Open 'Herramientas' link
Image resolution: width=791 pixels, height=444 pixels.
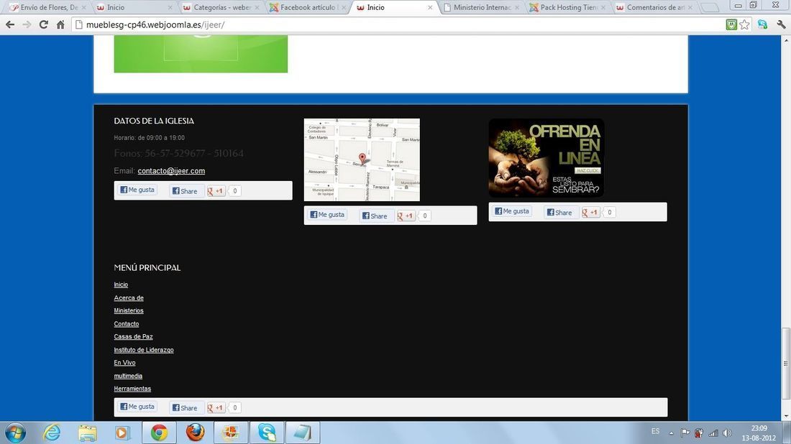coord(132,389)
